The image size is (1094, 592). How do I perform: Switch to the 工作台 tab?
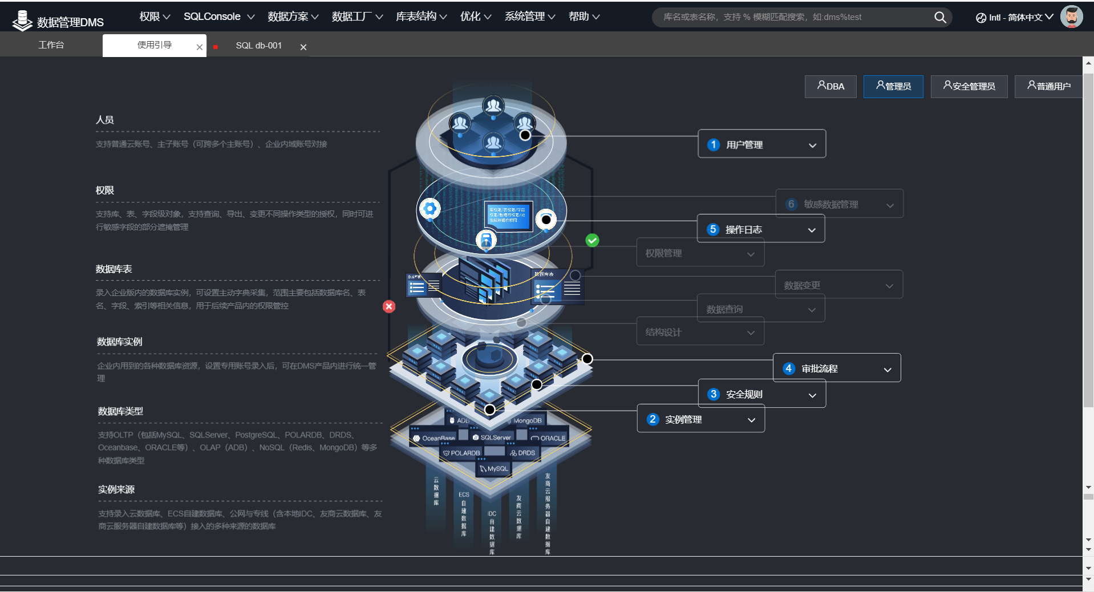pos(51,45)
